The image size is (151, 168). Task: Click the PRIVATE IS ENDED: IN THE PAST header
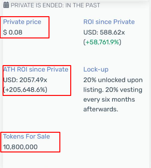pyautogui.click(x=55, y=5)
